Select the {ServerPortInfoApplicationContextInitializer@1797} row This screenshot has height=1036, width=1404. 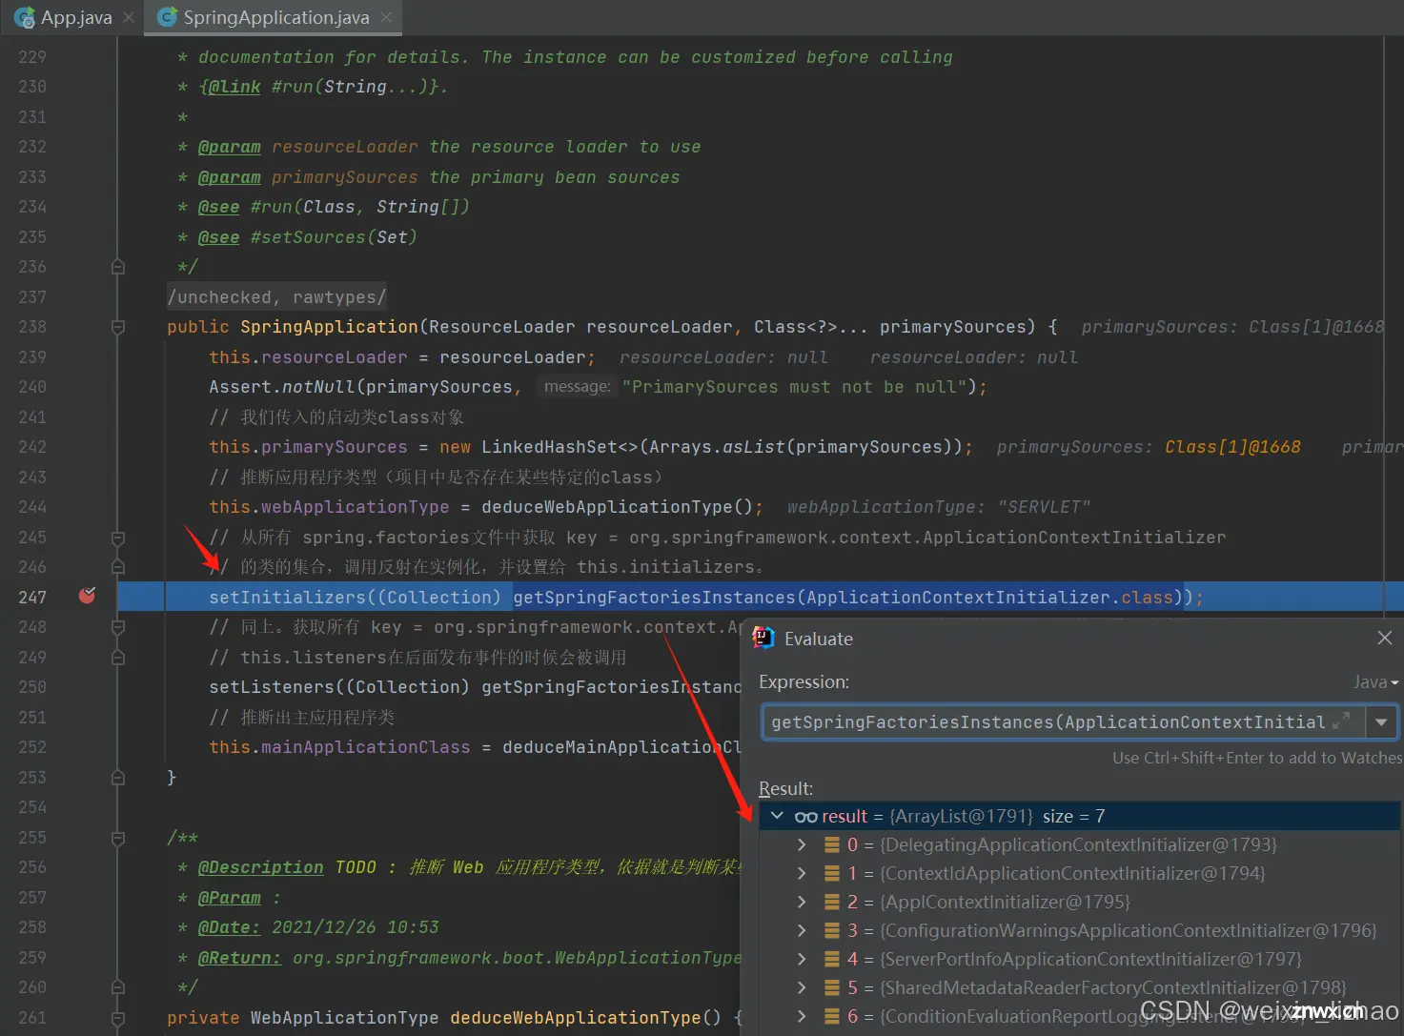tap(1080, 959)
